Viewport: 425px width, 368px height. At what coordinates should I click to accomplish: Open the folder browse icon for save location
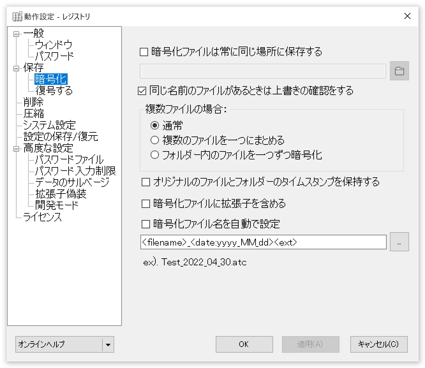coord(399,71)
